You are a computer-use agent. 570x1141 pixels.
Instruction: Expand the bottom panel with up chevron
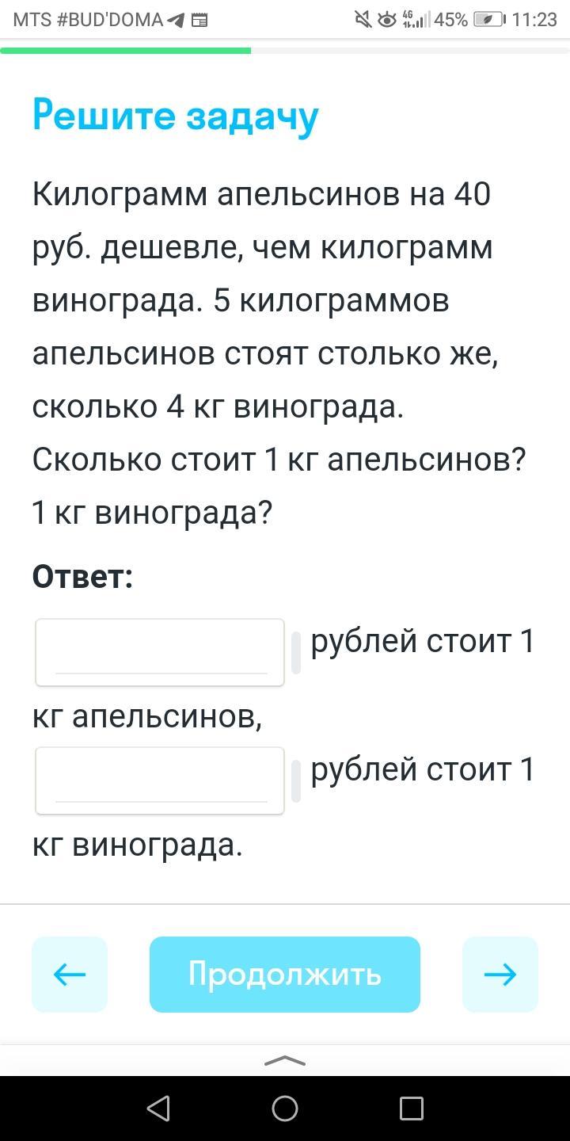284,1061
